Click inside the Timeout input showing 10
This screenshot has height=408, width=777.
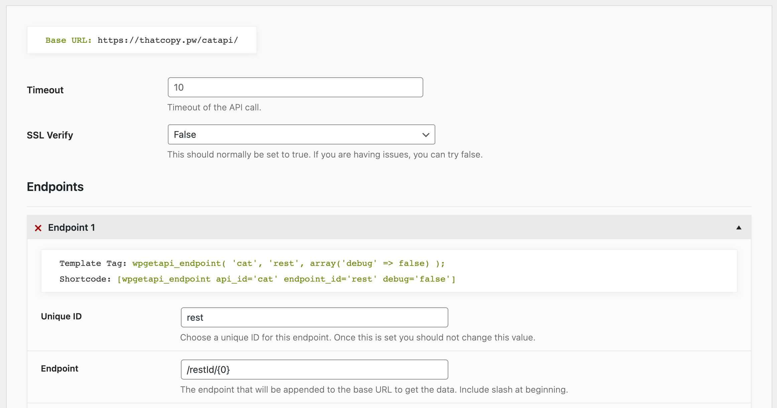pyautogui.click(x=294, y=87)
